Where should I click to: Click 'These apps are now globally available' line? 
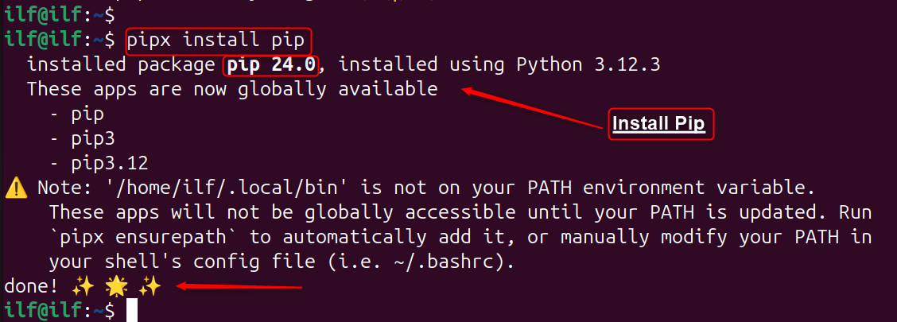coord(232,89)
